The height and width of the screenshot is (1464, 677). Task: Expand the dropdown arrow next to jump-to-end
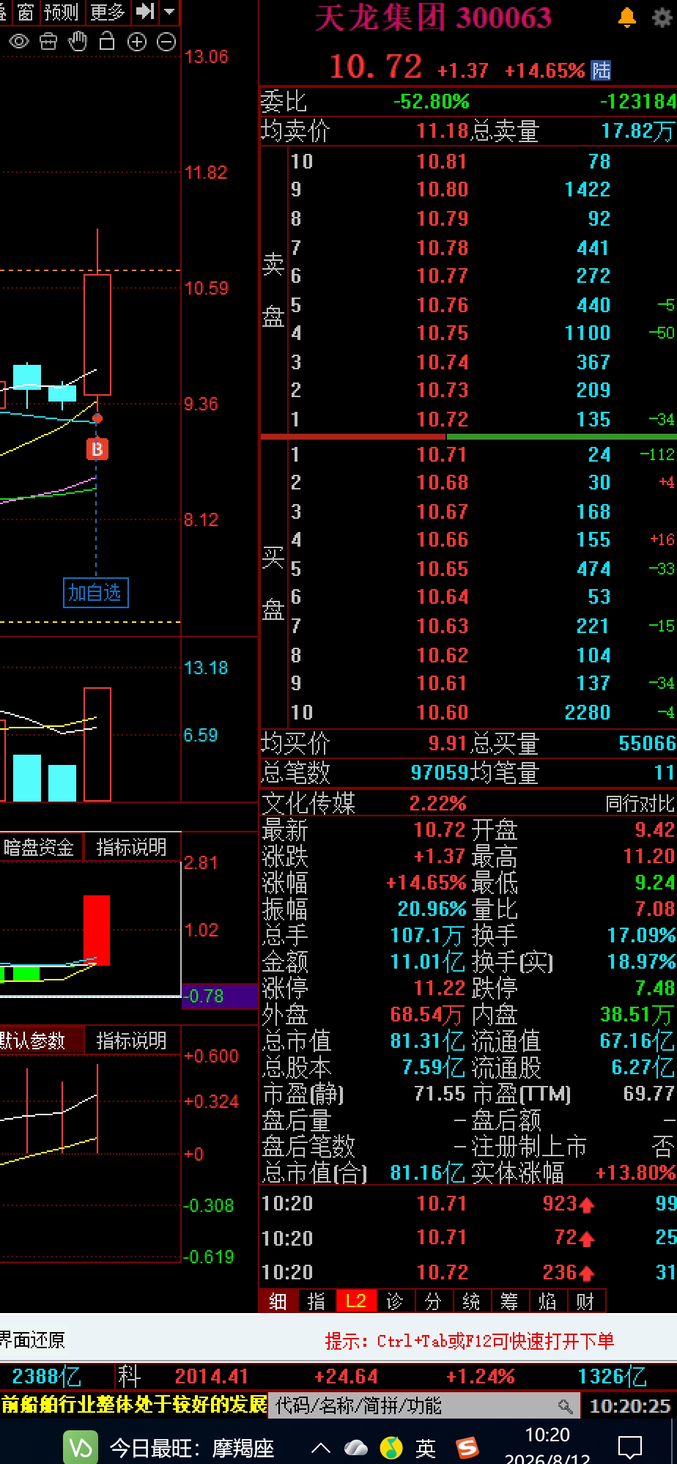pyautogui.click(x=169, y=12)
